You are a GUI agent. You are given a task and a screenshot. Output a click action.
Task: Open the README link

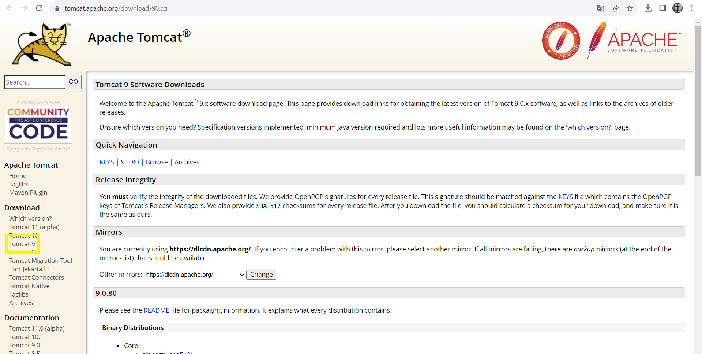(x=156, y=310)
